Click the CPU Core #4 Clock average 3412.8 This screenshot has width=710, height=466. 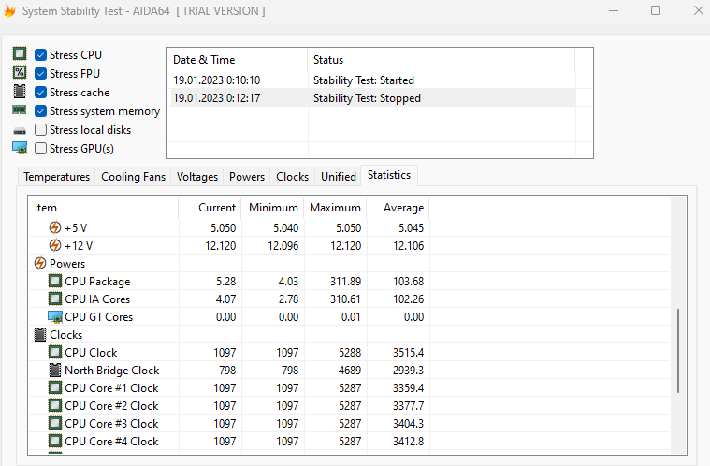(408, 441)
